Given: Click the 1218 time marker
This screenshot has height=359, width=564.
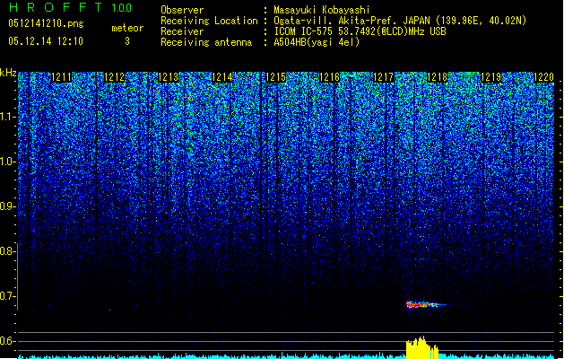Looking at the screenshot, I should [x=437, y=77].
